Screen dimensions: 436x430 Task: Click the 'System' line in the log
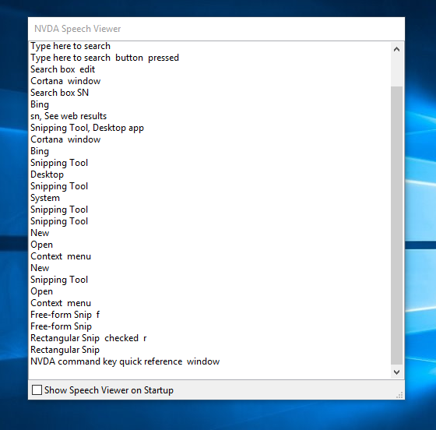click(45, 198)
